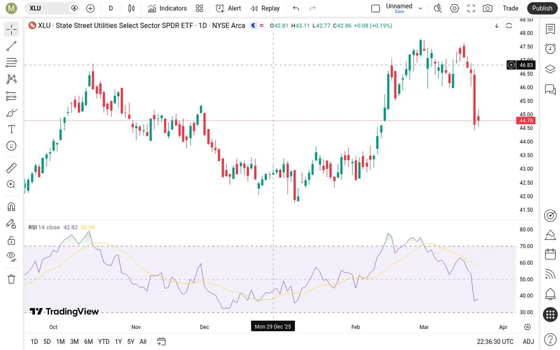560x350 pixels.
Task: Open time axis settings gear
Action: [x=527, y=327]
